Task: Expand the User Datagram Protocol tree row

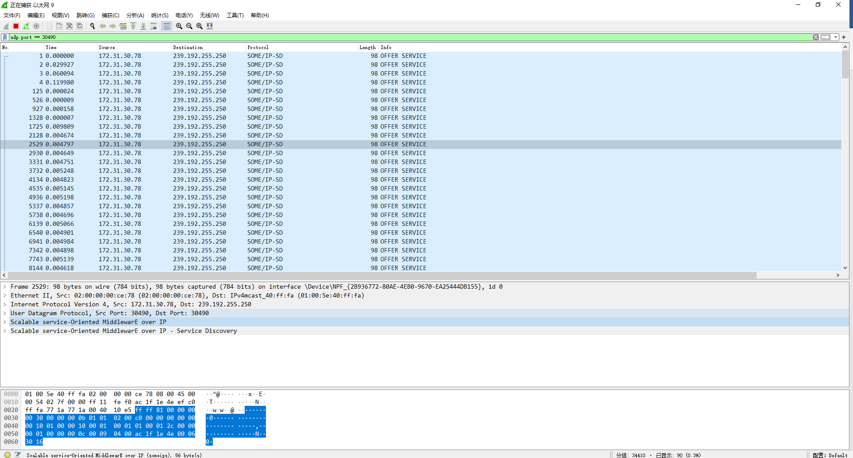Action: click(5, 313)
